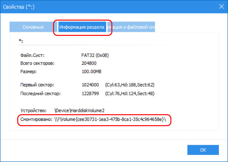Close the Свойства dialog window

pos(221,6)
